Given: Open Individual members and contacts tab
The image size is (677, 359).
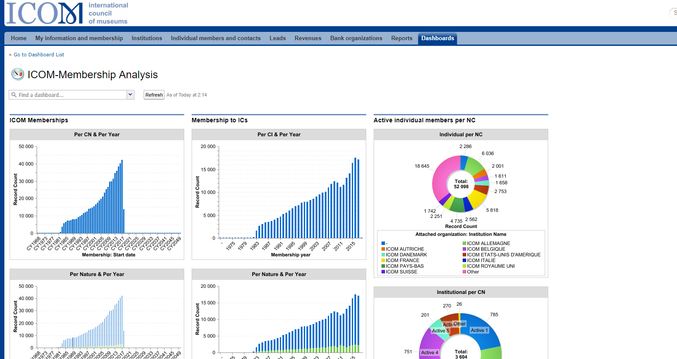Looking at the screenshot, I should [216, 38].
